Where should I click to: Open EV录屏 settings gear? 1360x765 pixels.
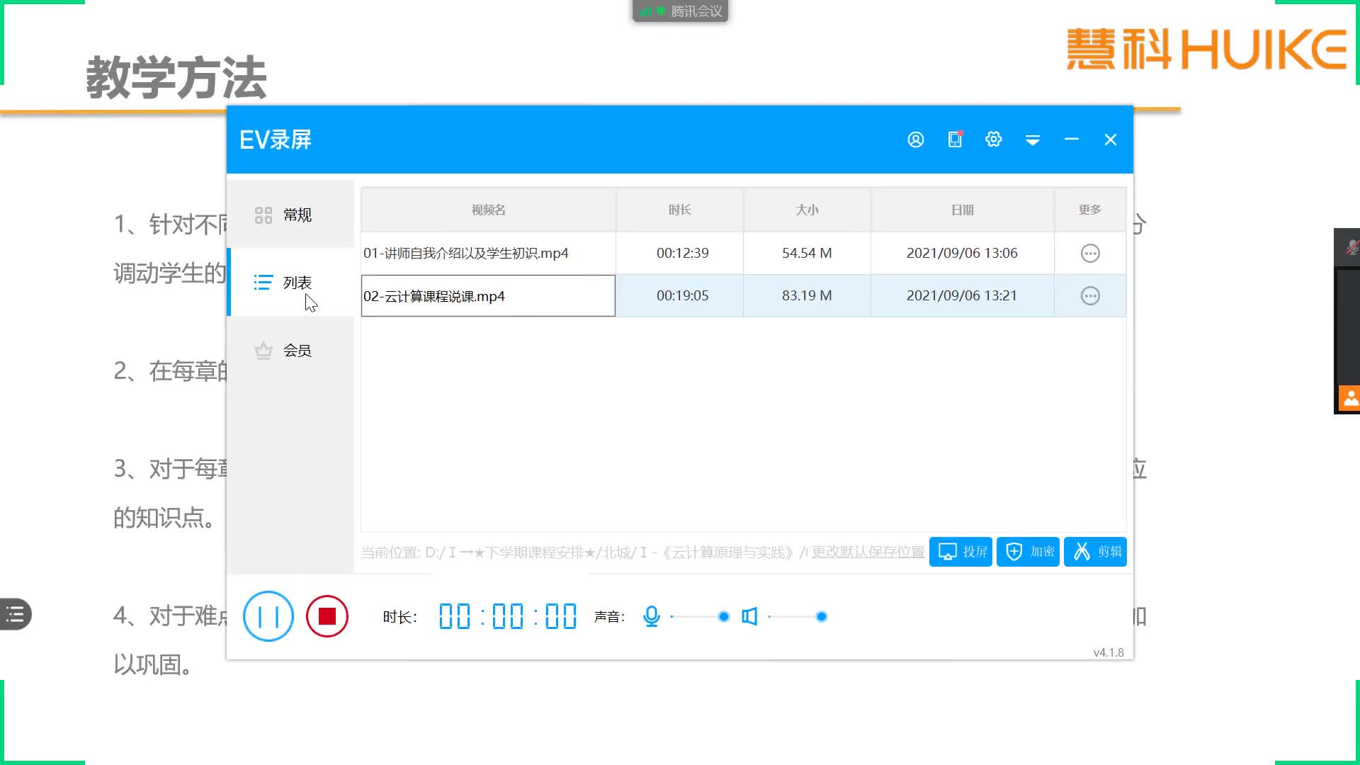click(x=994, y=140)
